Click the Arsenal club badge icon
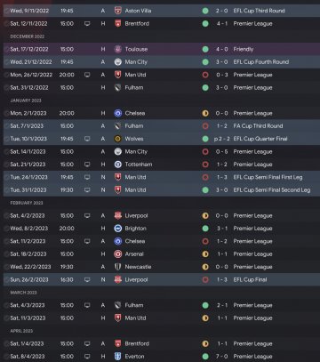The width and height of the screenshot is (320, 362). (118, 254)
